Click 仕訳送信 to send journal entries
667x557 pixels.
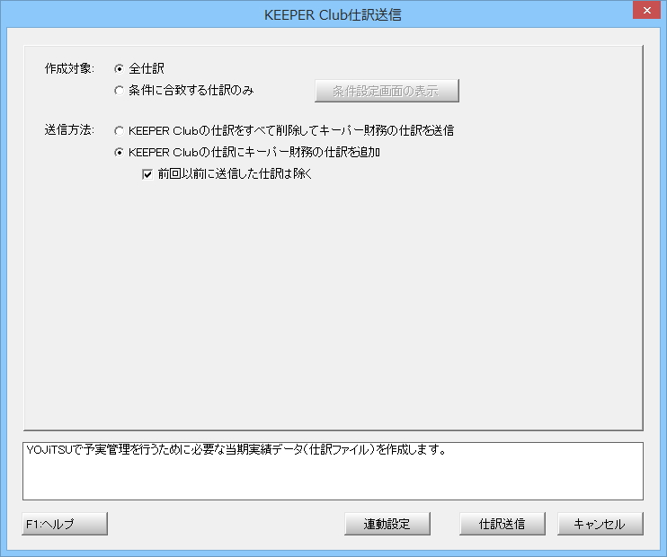502,524
